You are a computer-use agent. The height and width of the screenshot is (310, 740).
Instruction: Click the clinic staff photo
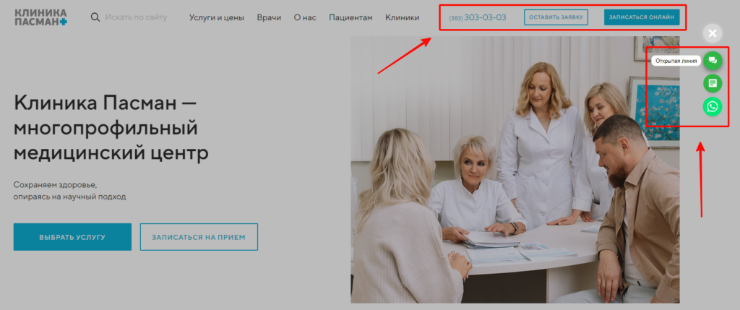point(515,170)
